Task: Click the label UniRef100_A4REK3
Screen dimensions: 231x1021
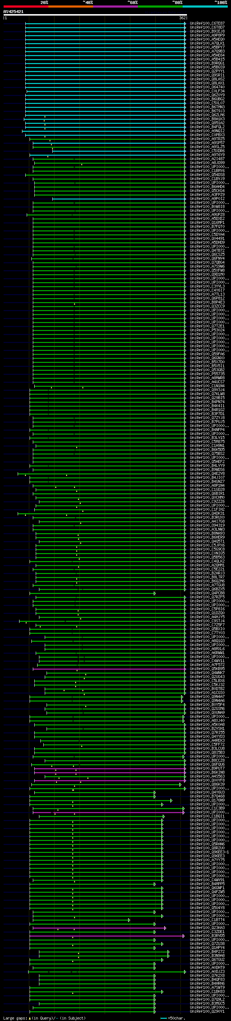Action: point(207,740)
